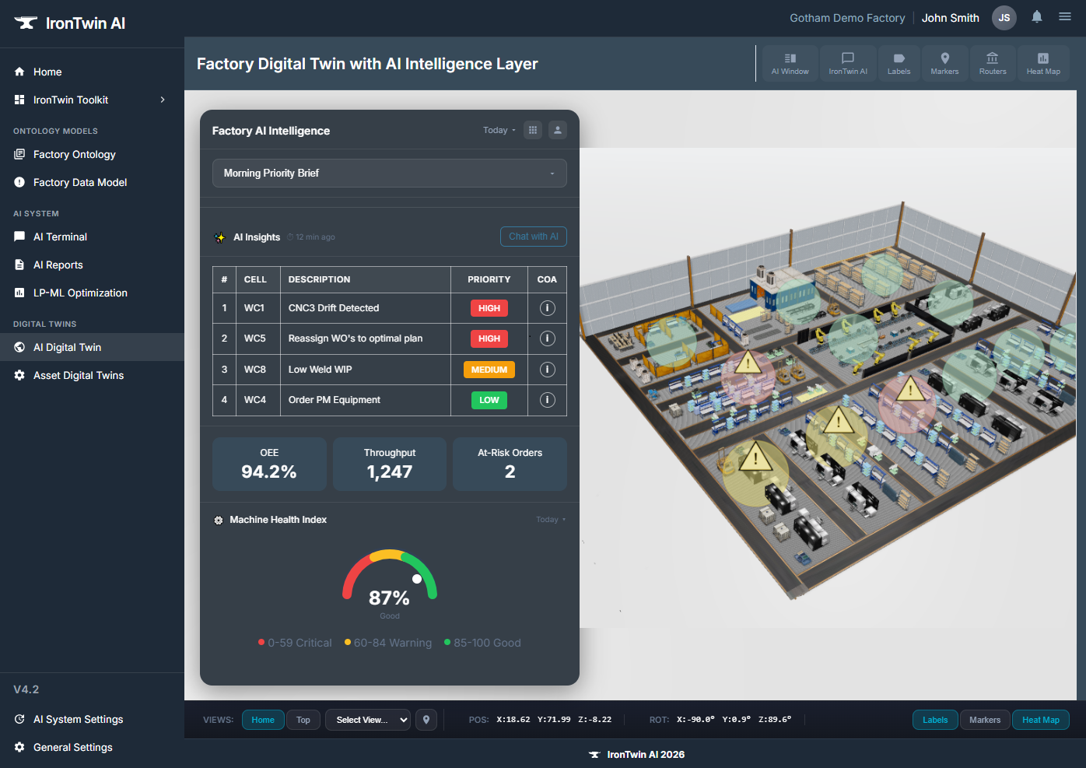Open AI System Settings
This screenshot has width=1086, height=768.
pos(78,719)
